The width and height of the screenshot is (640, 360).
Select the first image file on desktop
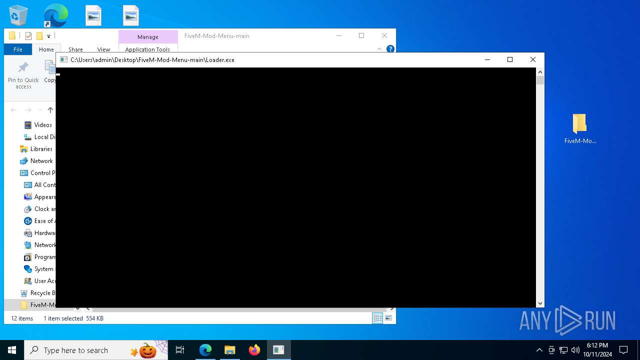[x=93, y=15]
